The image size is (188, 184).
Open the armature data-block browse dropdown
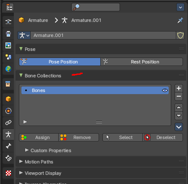24,35
